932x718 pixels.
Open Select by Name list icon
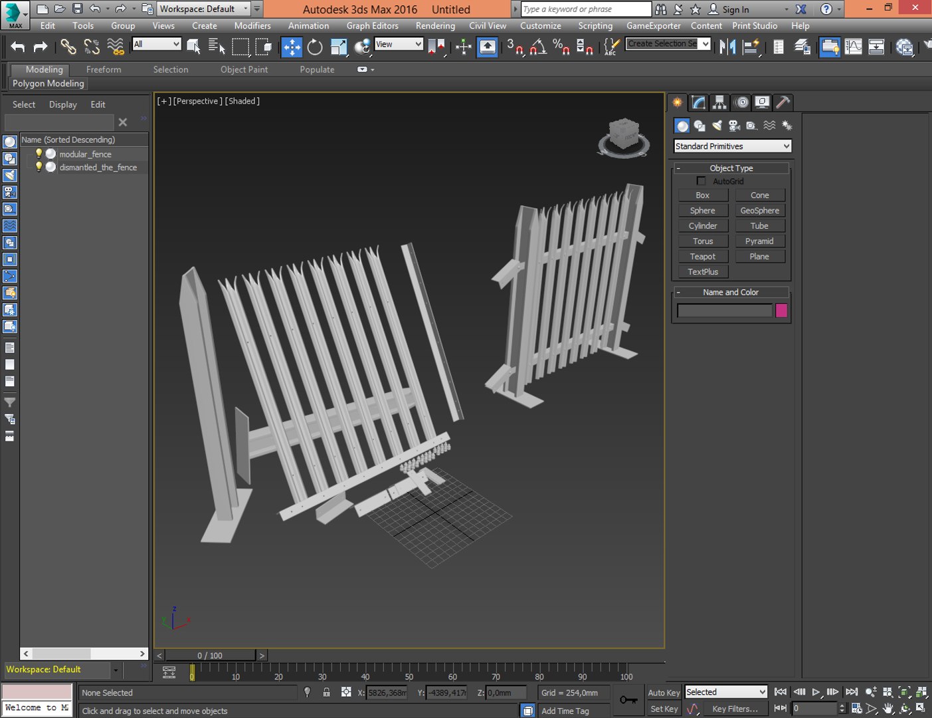217,47
